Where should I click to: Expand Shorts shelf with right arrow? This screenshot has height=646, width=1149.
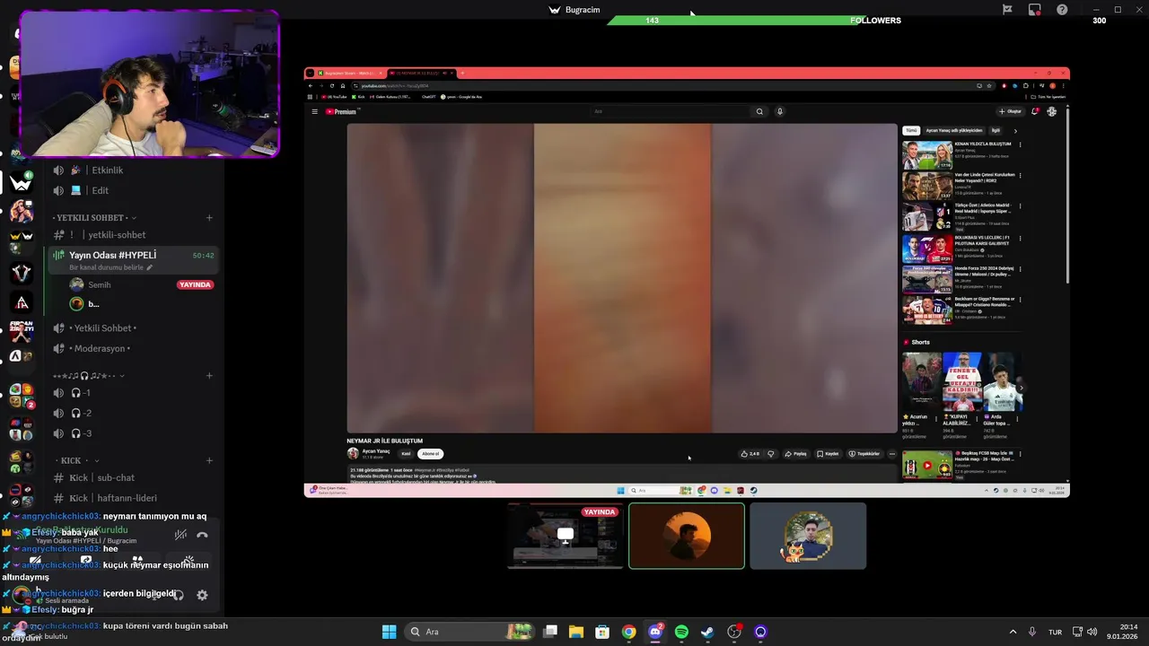coord(1021,388)
